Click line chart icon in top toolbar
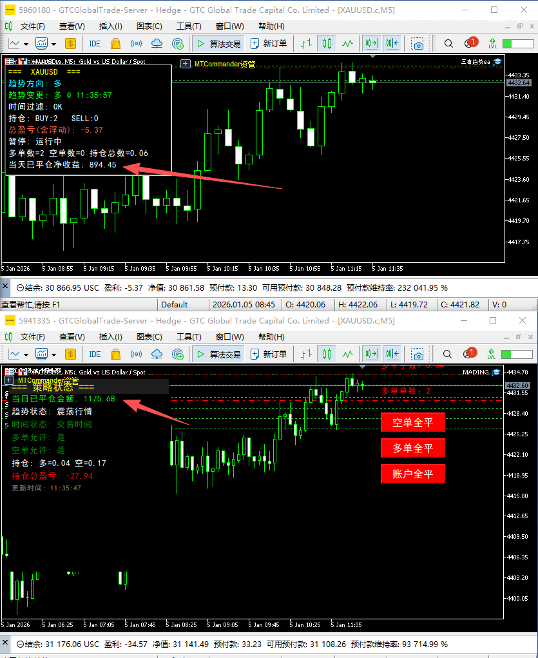This screenshot has width=538, height=658. (14, 44)
